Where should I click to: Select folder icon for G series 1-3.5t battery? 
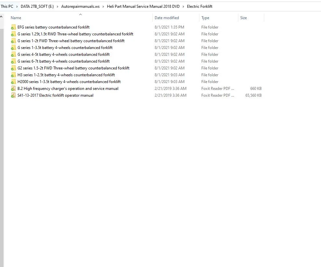[13, 48]
